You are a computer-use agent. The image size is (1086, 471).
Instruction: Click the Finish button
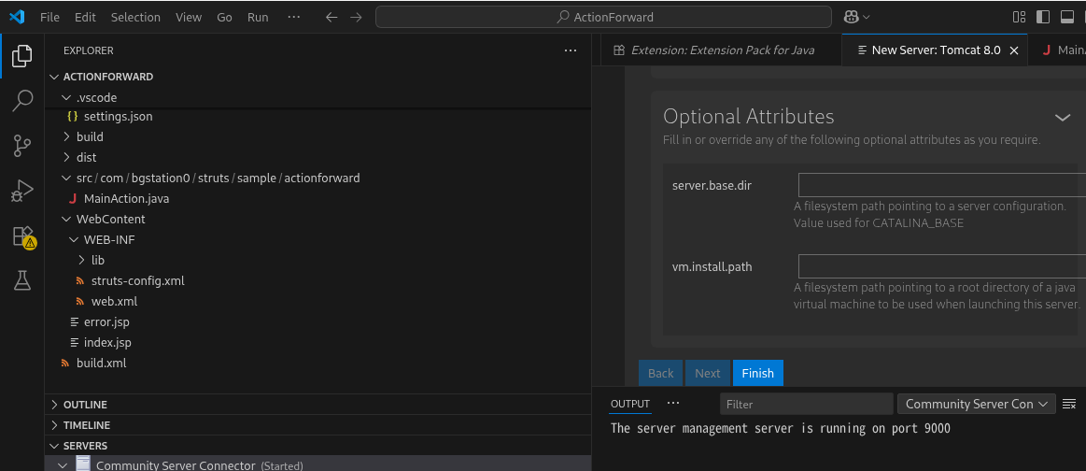click(757, 373)
